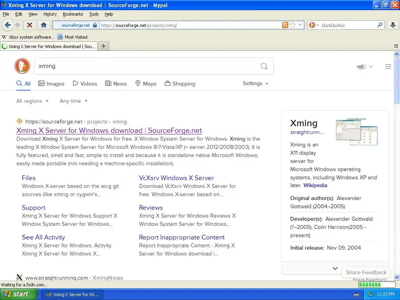
Task: Open the VcXsrv Windows X Server sitelink
Action: (177, 178)
